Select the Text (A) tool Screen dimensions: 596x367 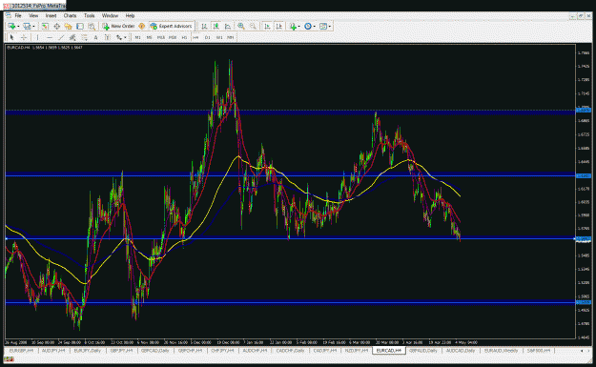pyautogui.click(x=95, y=37)
